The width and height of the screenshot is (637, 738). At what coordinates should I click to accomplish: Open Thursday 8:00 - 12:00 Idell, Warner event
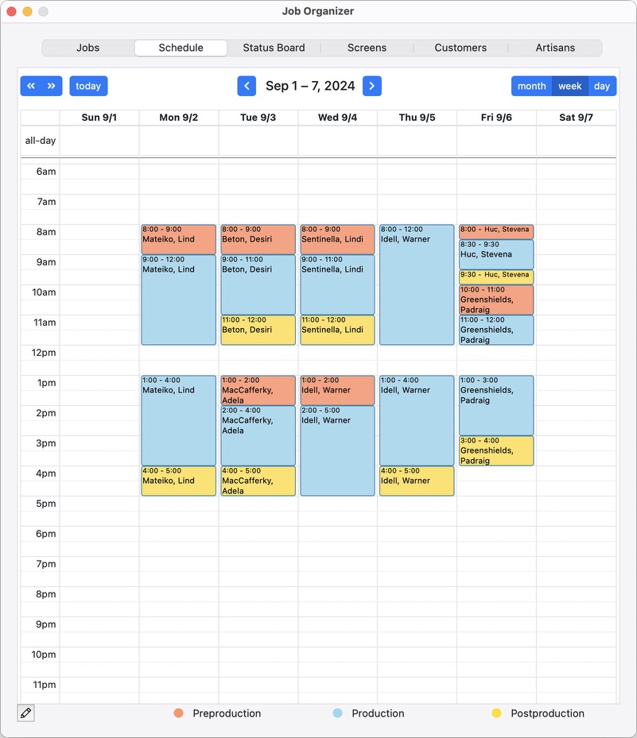tap(417, 284)
